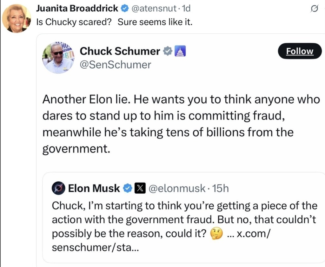Image resolution: width=325 pixels, height=267 pixels.
Task: Click the Juanita Broaddrick display name
Action: pyautogui.click(x=77, y=9)
